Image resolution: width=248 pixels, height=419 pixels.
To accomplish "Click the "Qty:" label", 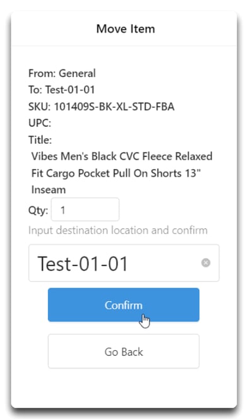I will 38,210.
